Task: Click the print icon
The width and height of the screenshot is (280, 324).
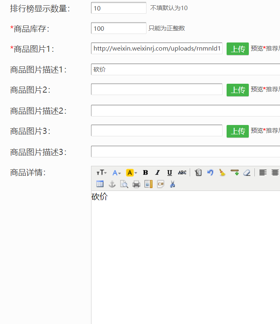Action: click(136, 184)
